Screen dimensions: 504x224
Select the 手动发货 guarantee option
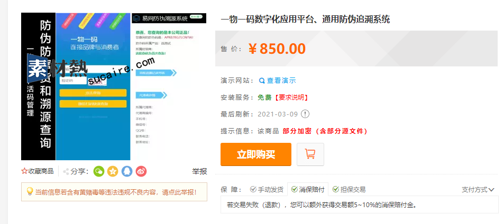(267, 190)
